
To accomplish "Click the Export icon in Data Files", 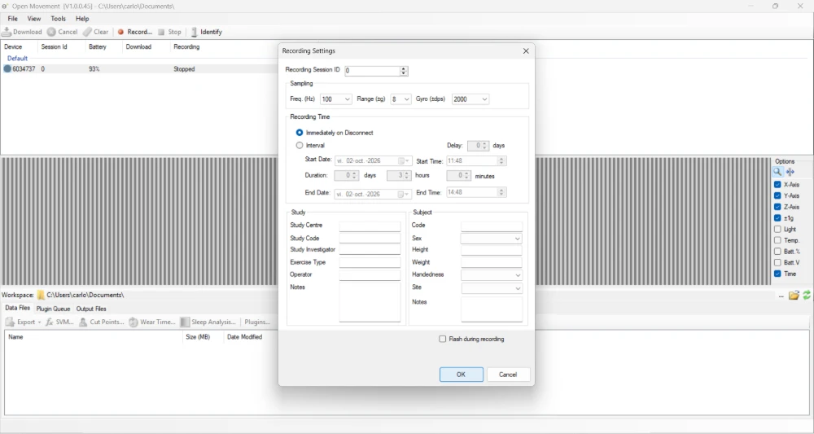I will coord(10,322).
